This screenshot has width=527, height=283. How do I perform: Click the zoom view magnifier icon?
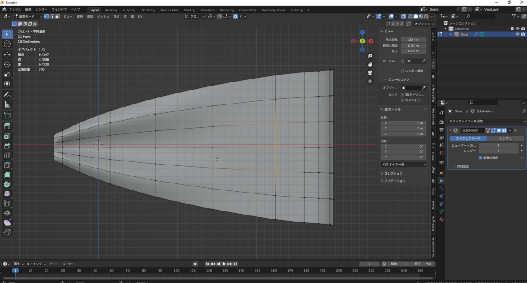pyautogui.click(x=370, y=56)
